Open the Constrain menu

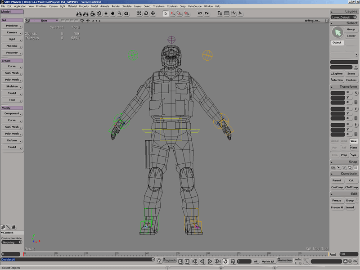coord(172,6)
